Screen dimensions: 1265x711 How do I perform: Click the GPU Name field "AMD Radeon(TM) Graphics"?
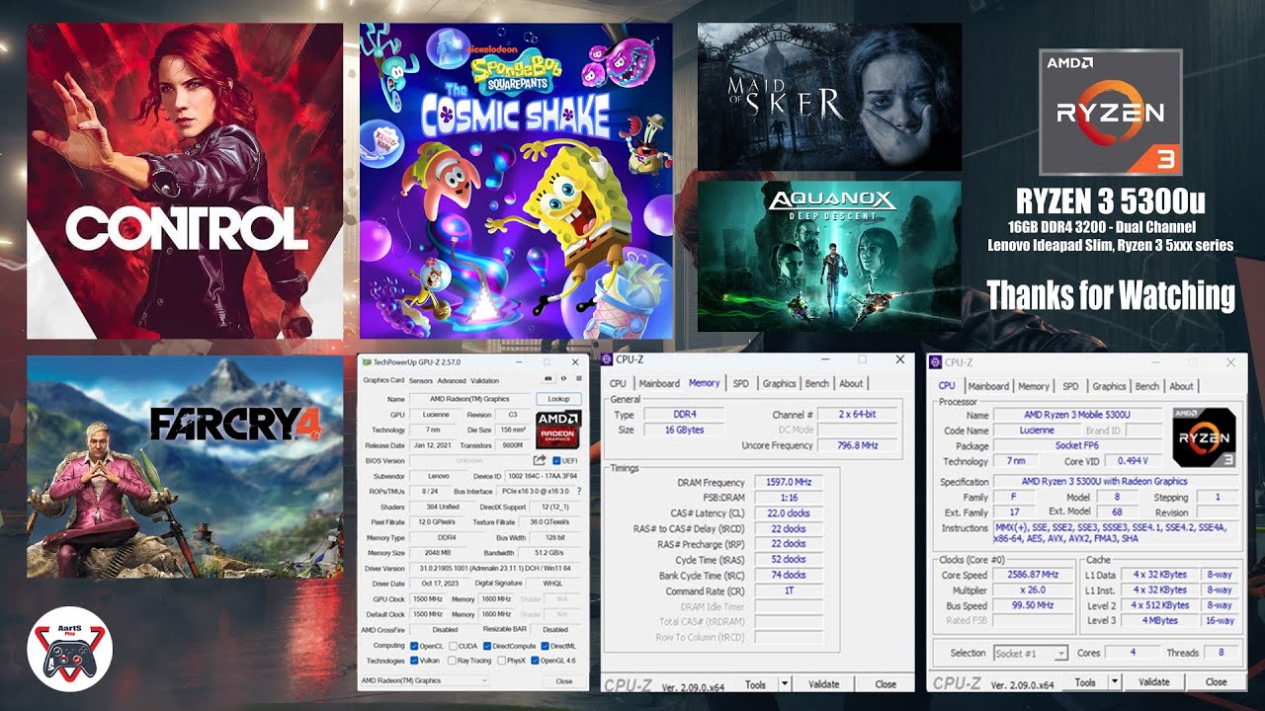470,399
